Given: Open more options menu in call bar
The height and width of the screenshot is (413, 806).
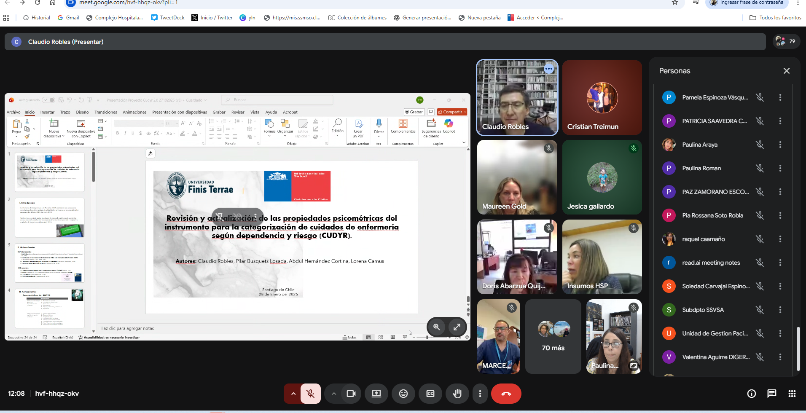Looking at the screenshot, I should pos(480,394).
